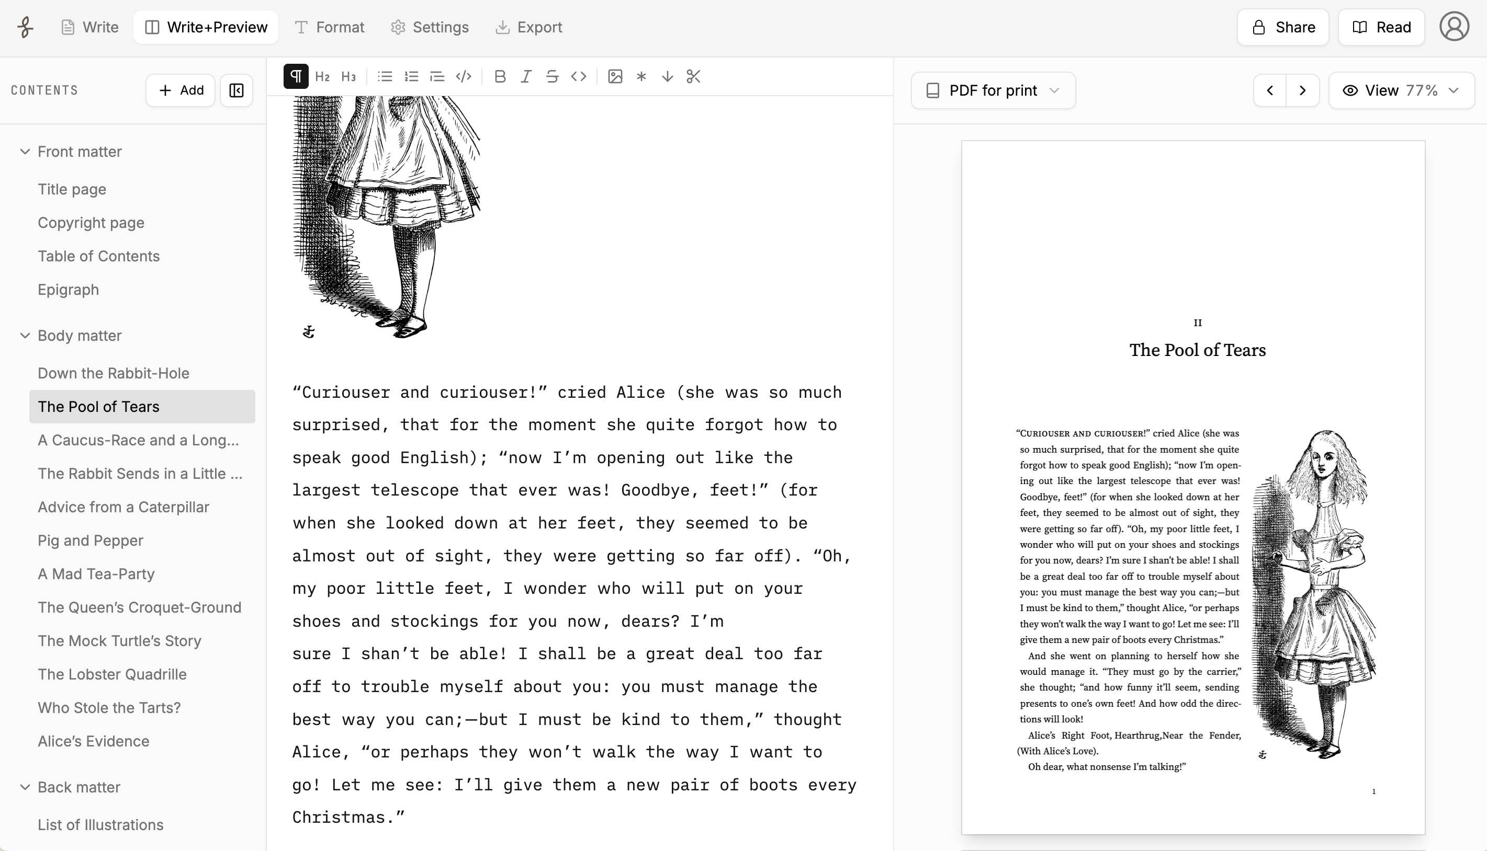Open Down the Rabbit-Hole chapter

pos(142,373)
